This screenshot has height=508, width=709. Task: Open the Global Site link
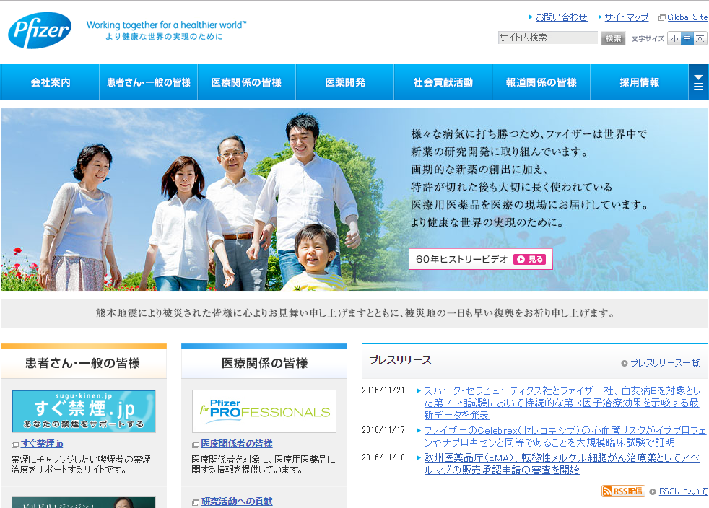687,17
